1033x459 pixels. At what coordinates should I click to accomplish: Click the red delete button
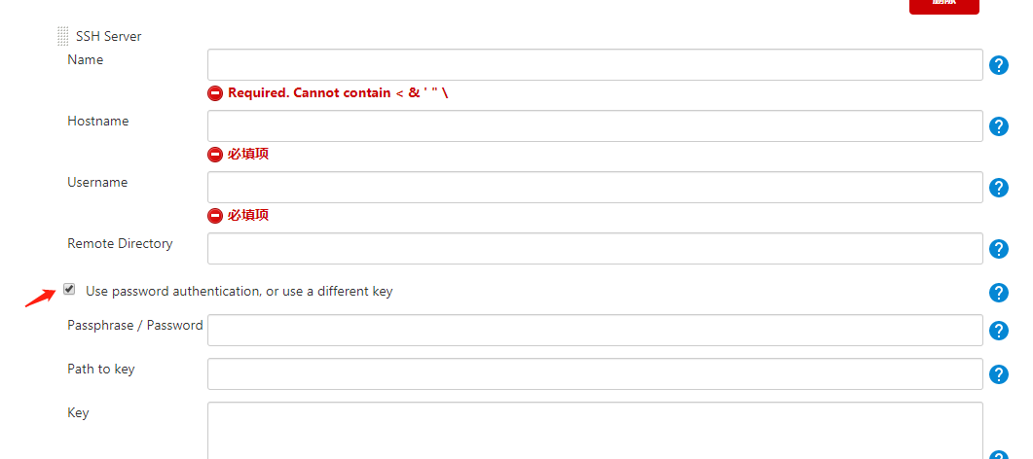coord(943,5)
